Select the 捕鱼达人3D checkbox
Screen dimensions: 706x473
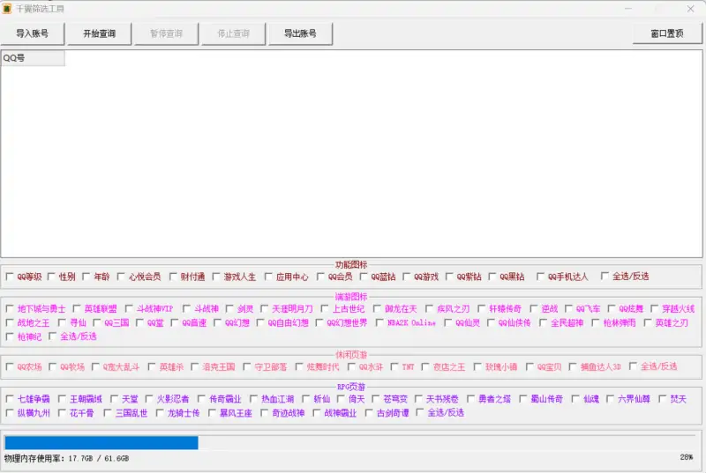point(573,366)
